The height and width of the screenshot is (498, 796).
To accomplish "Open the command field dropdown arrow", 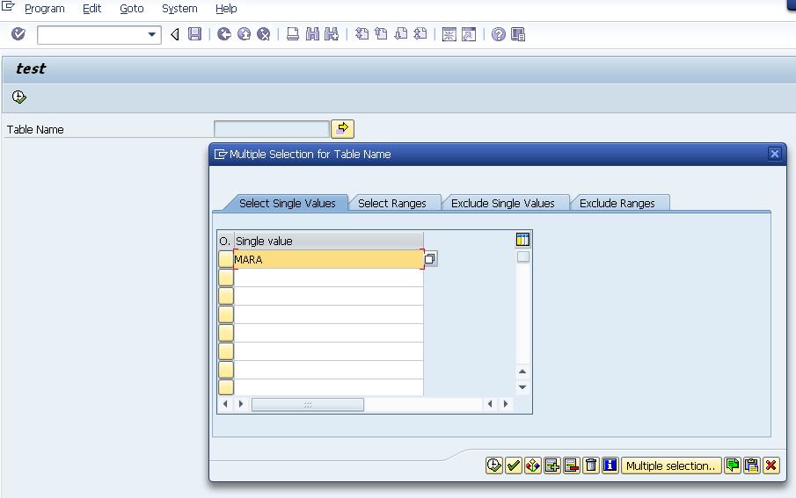I will coord(152,35).
